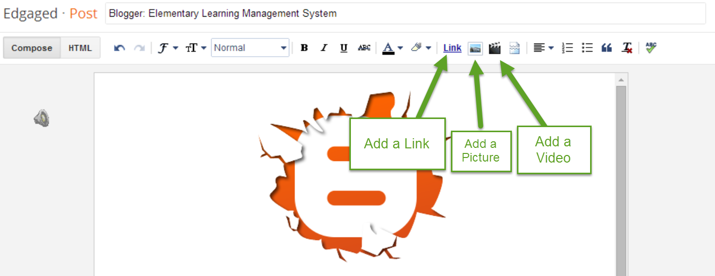715x276 pixels.
Task: Click the insert image icon
Action: [x=475, y=48]
